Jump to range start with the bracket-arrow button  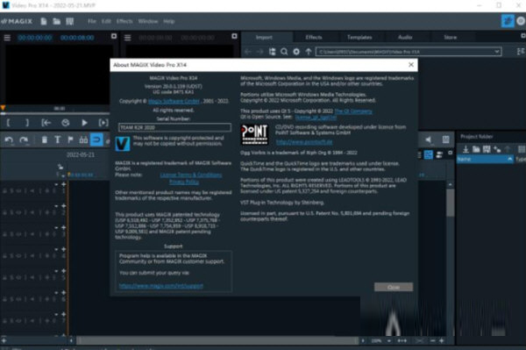click(46, 123)
